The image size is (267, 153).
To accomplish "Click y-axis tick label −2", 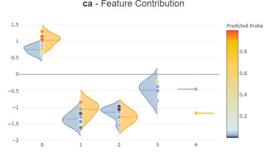I will 16,141.
